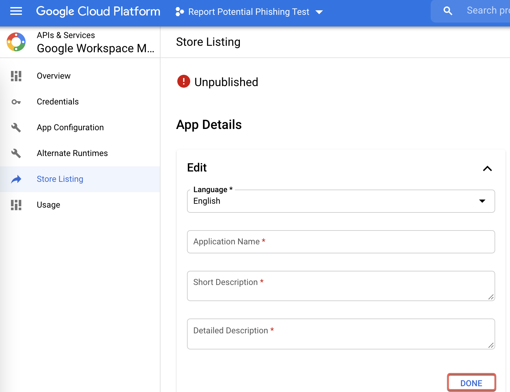
Task: Open the Language dropdown
Action: [x=341, y=201]
